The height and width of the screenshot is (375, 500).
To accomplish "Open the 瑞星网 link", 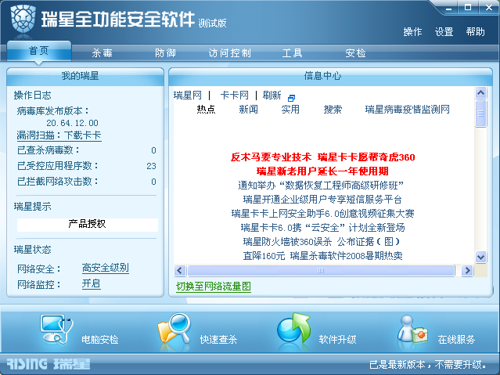I will pyautogui.click(x=188, y=96).
